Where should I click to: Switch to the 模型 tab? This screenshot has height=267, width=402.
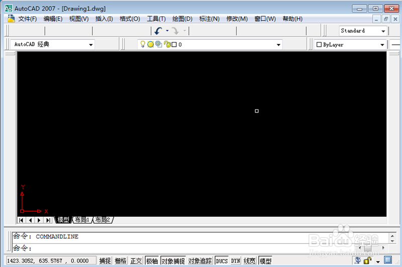[x=63, y=220]
